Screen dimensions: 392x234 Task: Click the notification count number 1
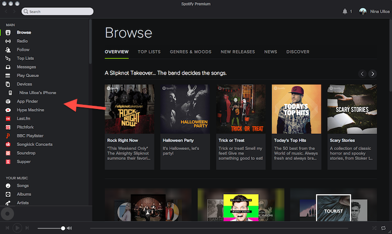tap(351, 11)
